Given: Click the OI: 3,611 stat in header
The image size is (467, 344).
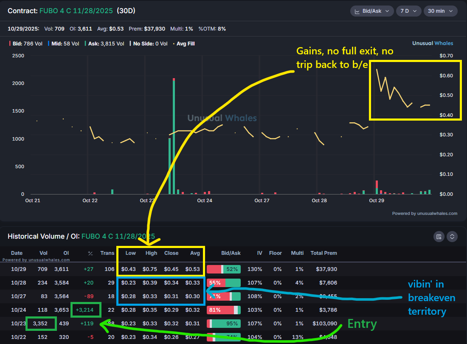Looking at the screenshot, I should tap(81, 29).
